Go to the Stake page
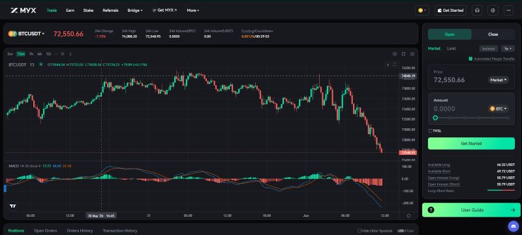The image size is (522, 235). tap(88, 10)
